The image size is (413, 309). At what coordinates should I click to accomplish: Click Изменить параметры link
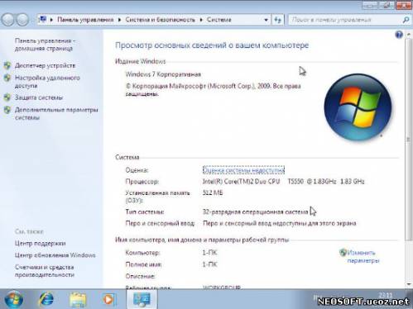[x=363, y=256]
